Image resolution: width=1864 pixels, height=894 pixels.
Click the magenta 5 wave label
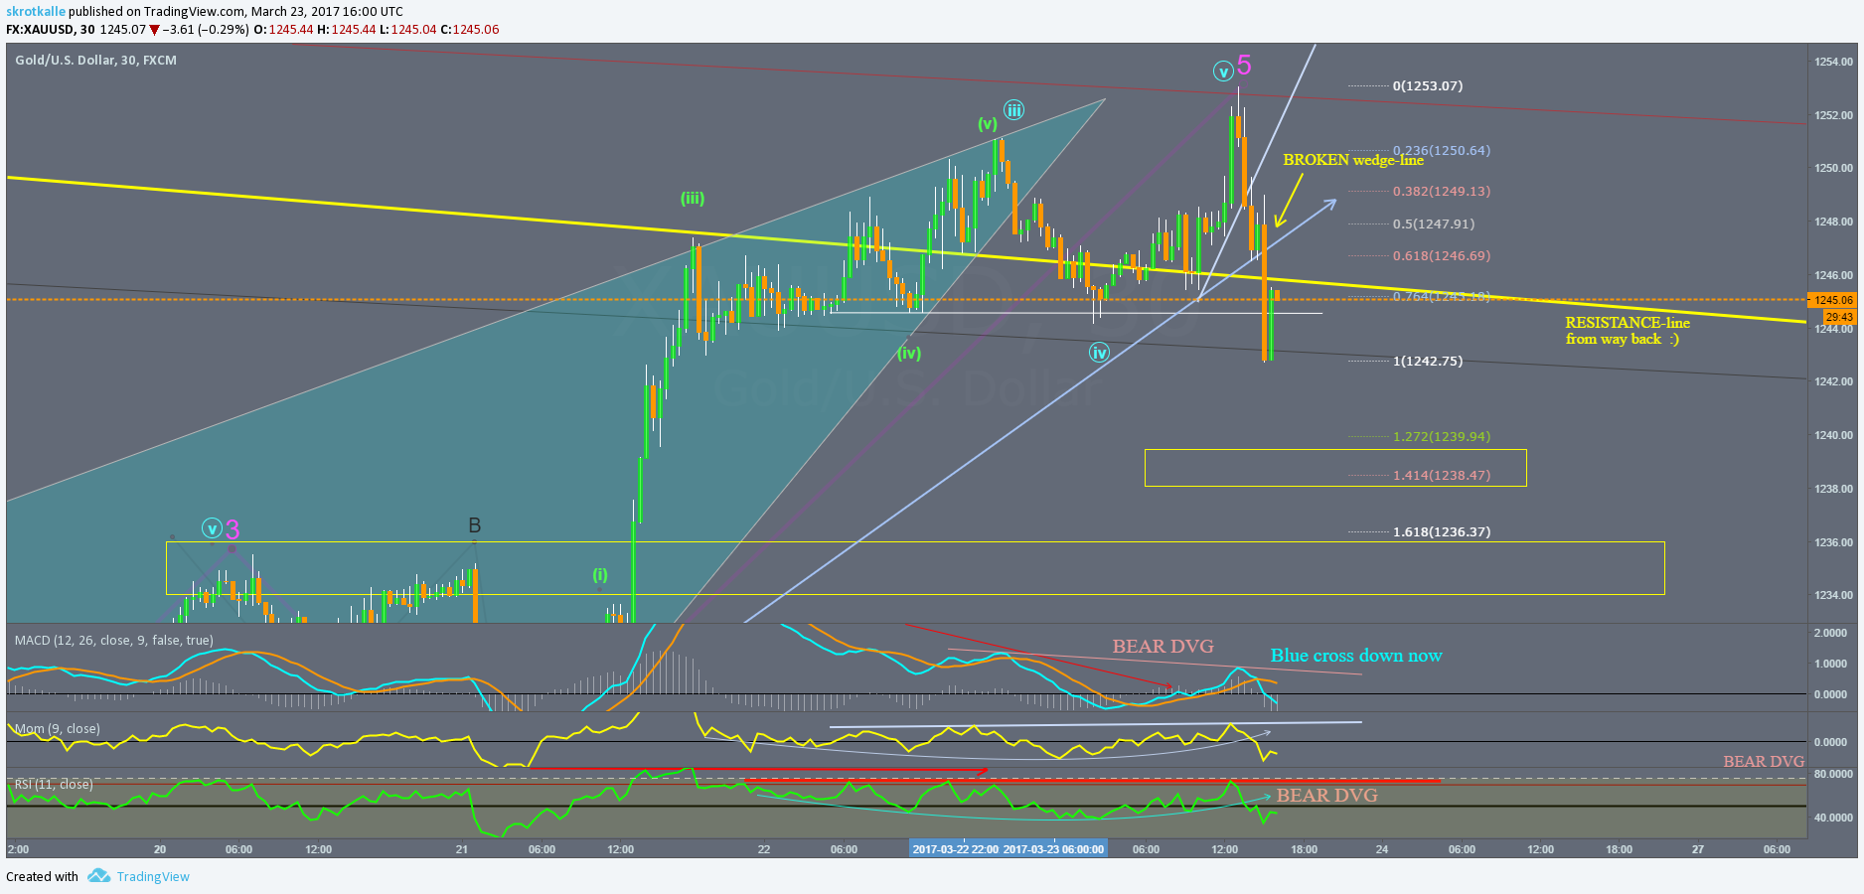coord(1244,66)
